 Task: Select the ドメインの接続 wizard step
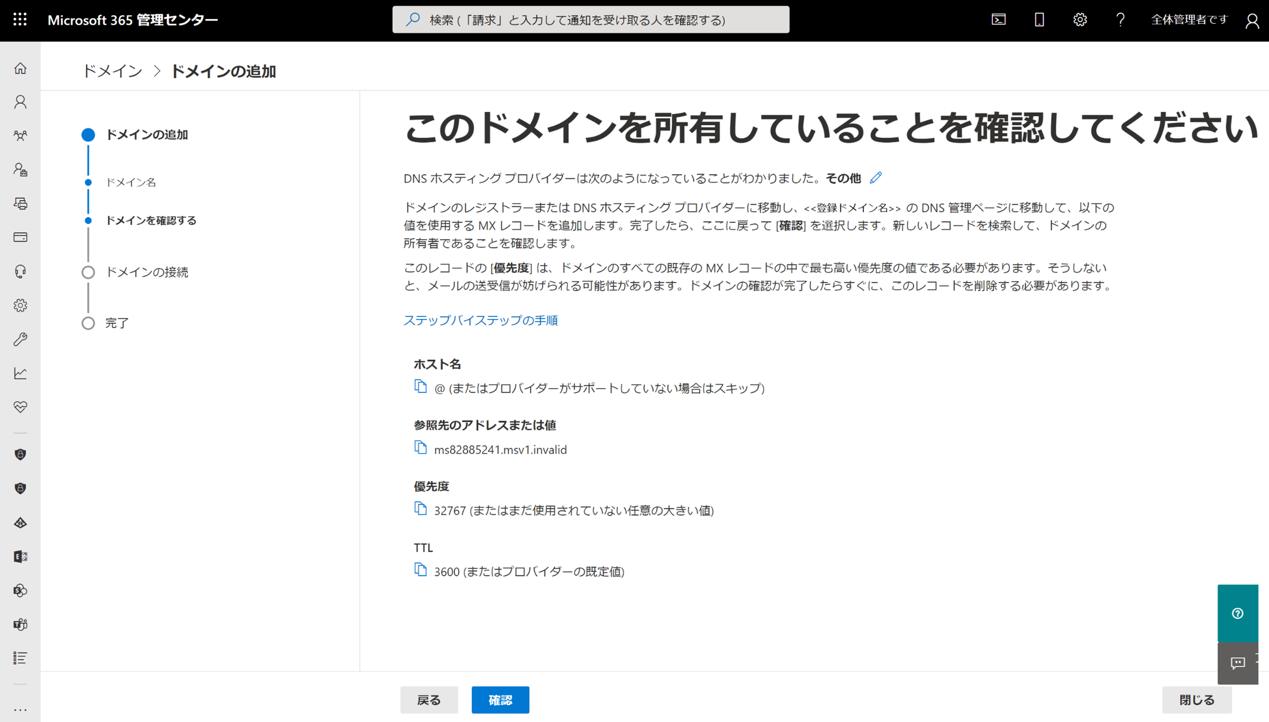click(x=147, y=272)
